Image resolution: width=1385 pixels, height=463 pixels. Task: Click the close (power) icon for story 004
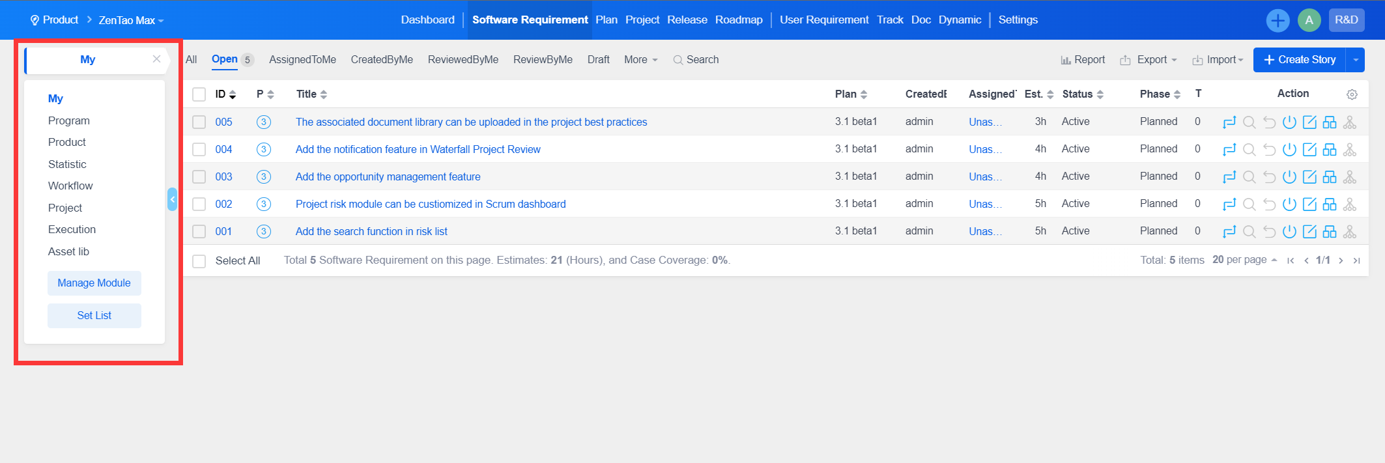pyautogui.click(x=1289, y=150)
